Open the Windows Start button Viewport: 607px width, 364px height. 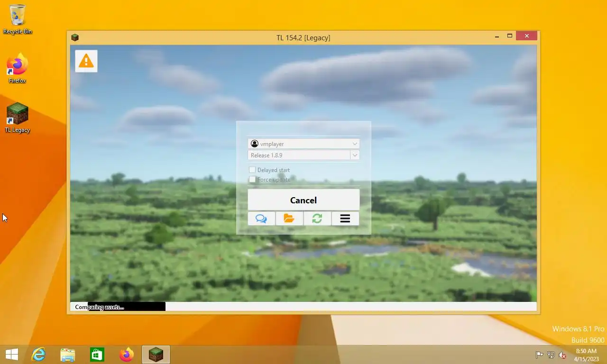click(x=11, y=355)
